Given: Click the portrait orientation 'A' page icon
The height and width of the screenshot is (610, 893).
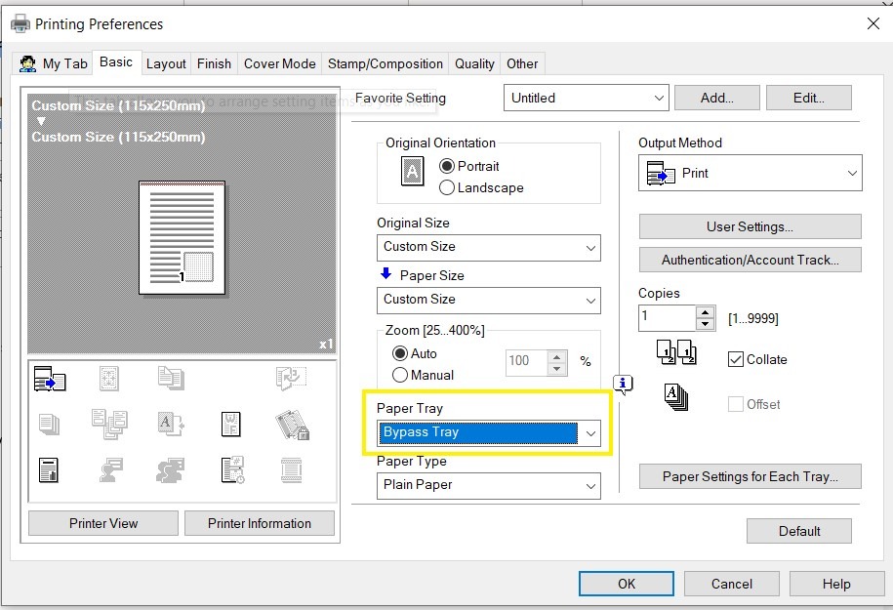Looking at the screenshot, I should click(413, 173).
